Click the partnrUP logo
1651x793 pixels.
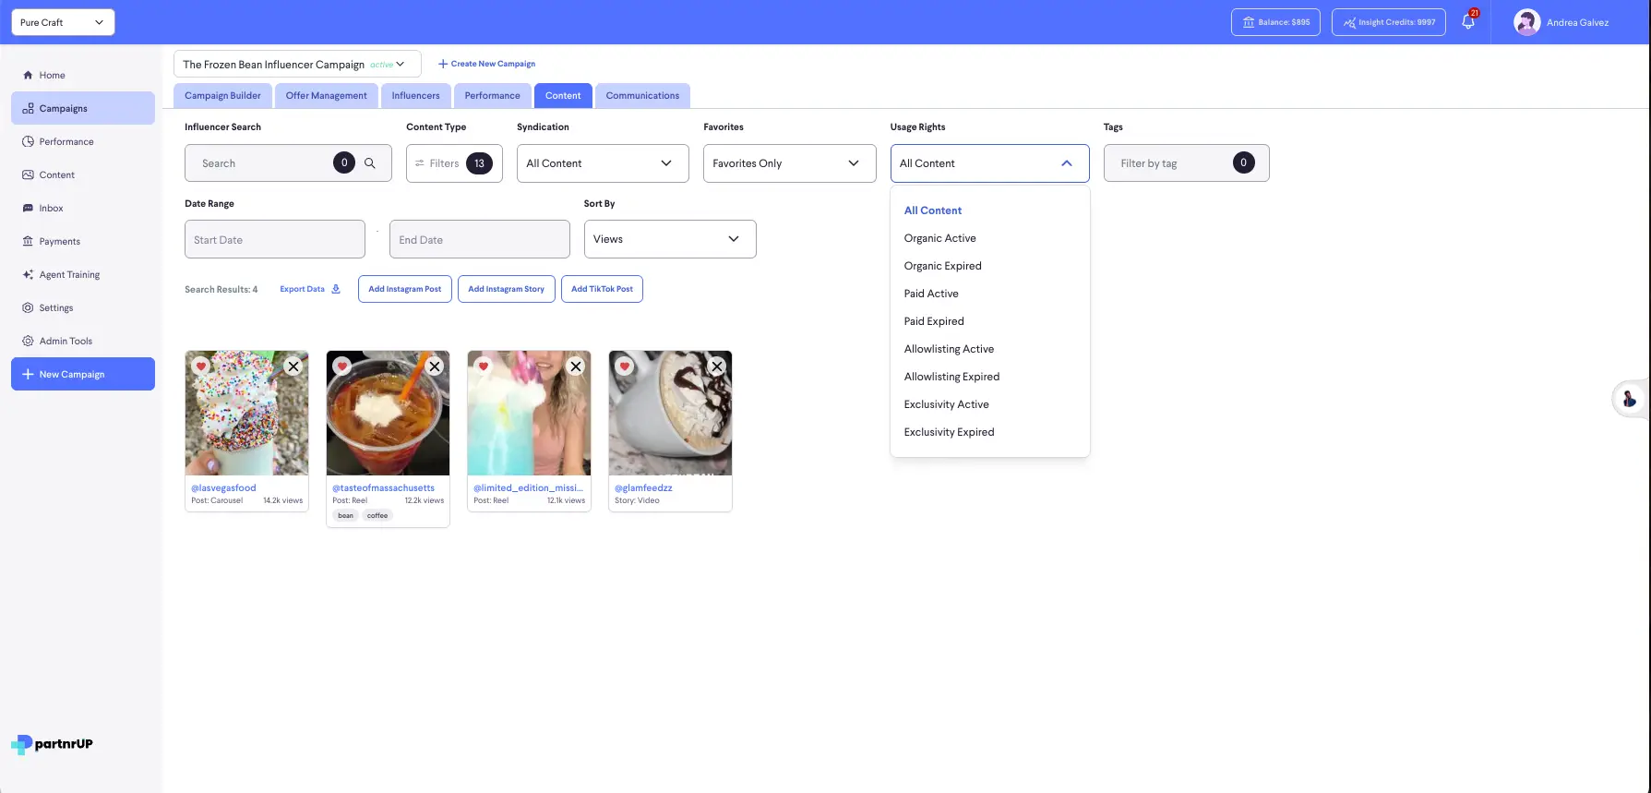click(52, 744)
